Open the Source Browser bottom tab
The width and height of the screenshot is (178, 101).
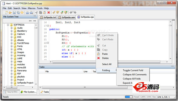pyautogui.click(x=12, y=92)
